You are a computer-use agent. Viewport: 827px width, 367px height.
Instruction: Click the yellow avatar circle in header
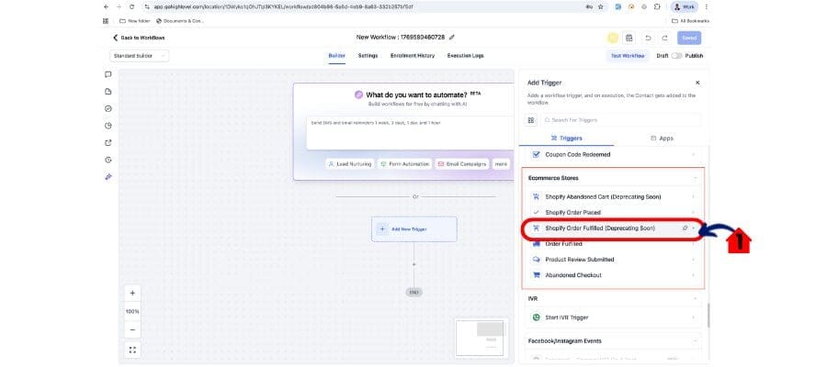click(612, 38)
